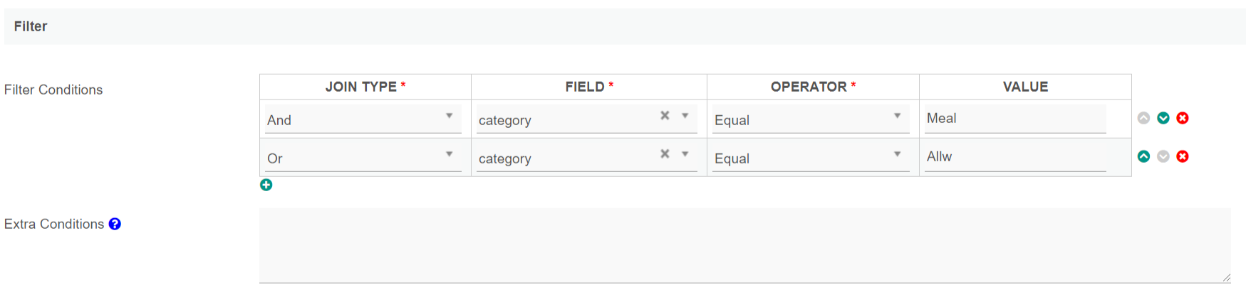The width and height of the screenshot is (1246, 292).
Task: Open second row Equal operator dropdown
Action: tap(811, 158)
